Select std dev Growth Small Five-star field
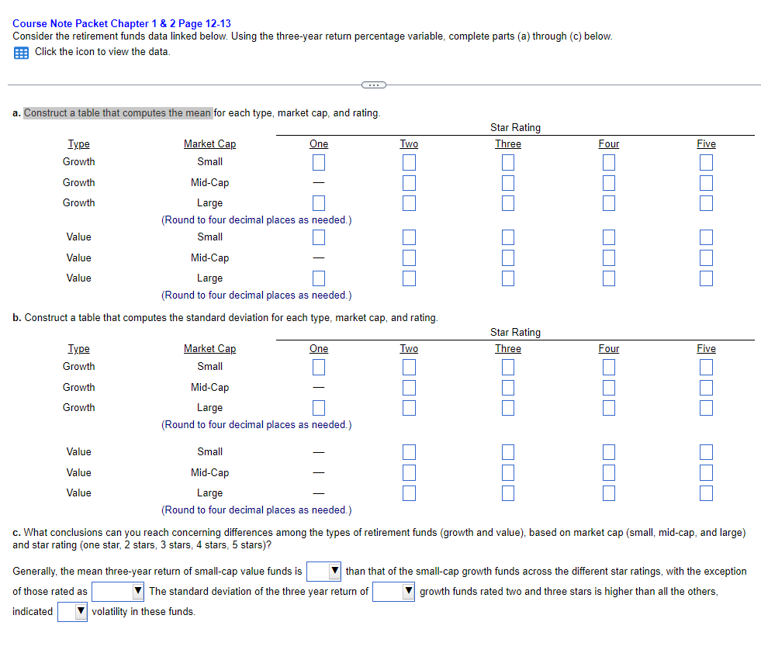This screenshot has width=761, height=660. point(706,367)
